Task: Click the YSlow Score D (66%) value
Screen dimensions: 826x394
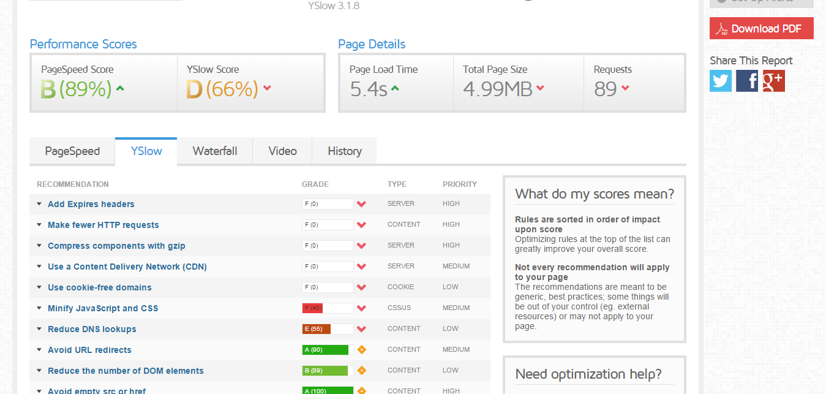Action: [x=222, y=89]
